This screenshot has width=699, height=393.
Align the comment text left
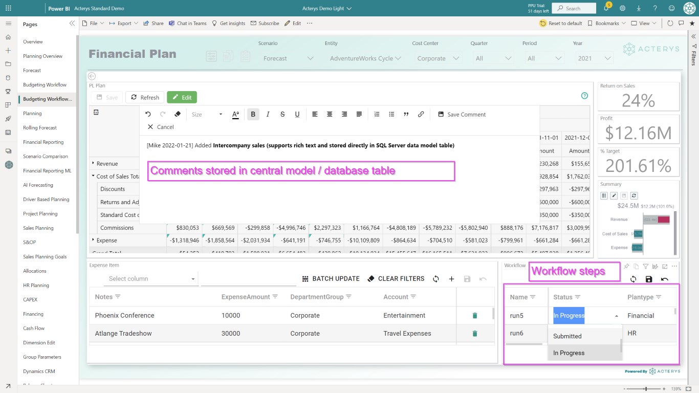pos(315,115)
